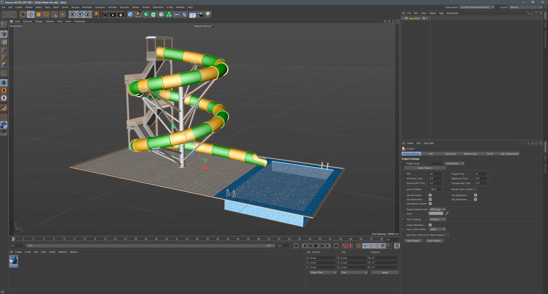Add a Light object
Screen dimensions: 548x294
point(208,15)
